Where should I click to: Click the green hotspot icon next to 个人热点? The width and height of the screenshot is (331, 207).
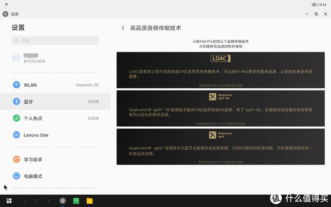click(x=17, y=118)
